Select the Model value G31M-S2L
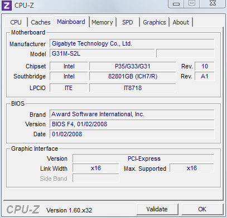This screenshot has height=218, width=227. click(x=102, y=54)
